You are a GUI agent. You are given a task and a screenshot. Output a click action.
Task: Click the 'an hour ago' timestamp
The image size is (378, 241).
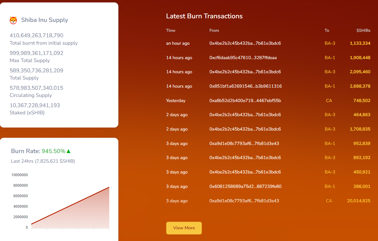178,43
